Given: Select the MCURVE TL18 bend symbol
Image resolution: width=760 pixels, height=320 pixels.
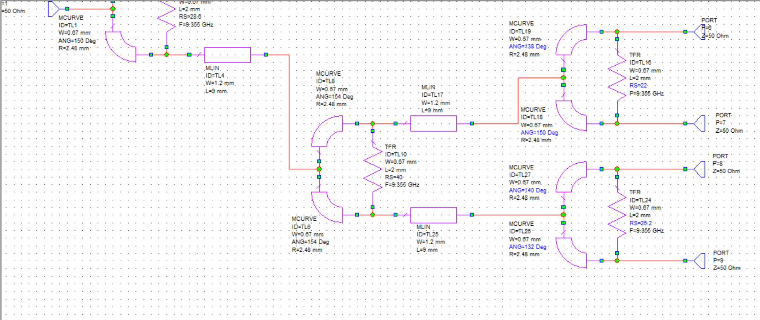Looking at the screenshot, I should 571,115.
